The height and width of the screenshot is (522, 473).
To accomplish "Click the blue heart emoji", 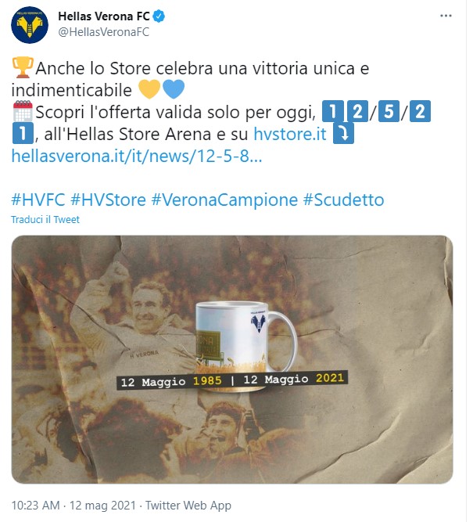I will (174, 89).
